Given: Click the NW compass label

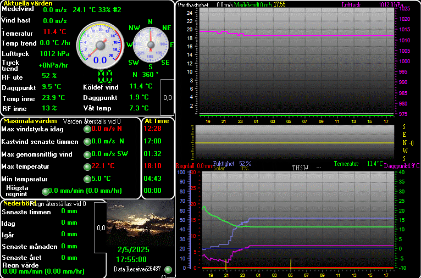Looking at the screenshot, I should click(135, 28).
